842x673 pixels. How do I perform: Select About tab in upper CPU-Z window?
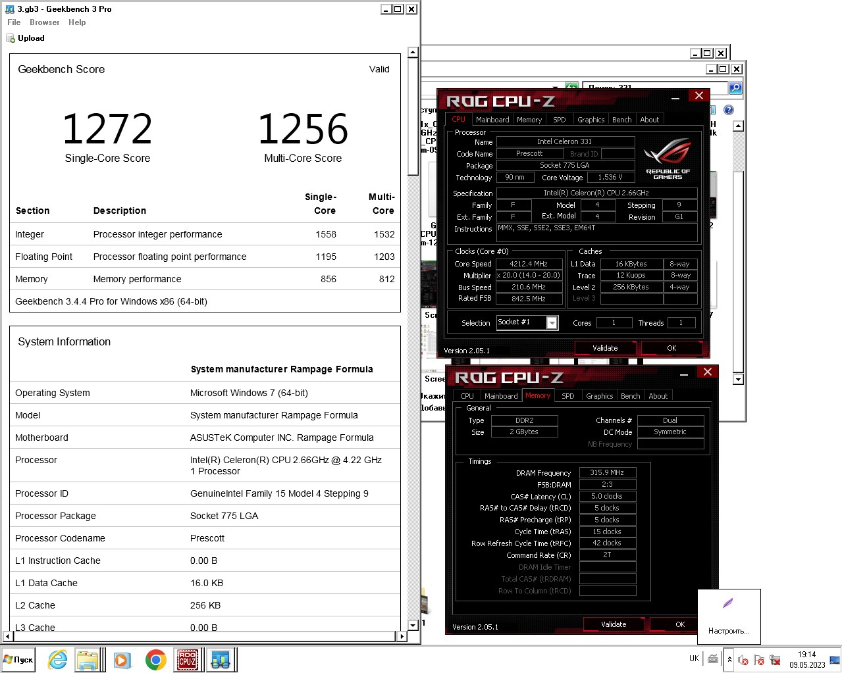pyautogui.click(x=650, y=120)
